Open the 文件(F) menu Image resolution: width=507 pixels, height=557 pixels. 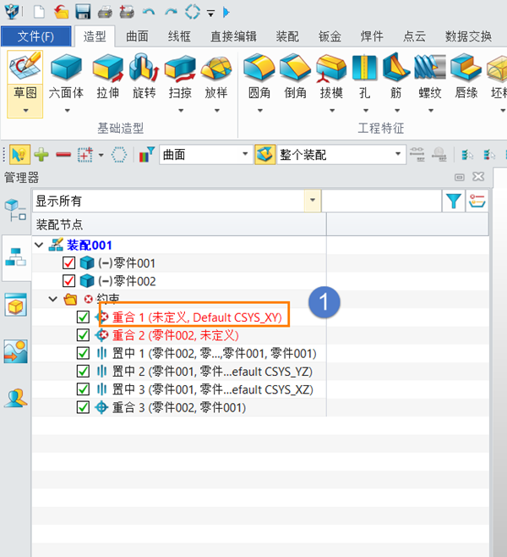35,36
